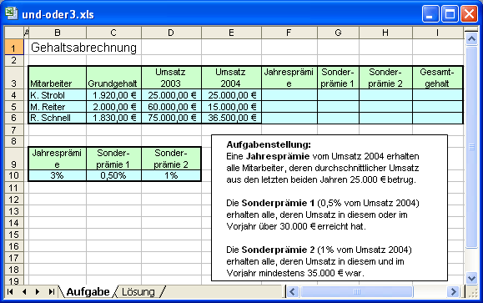Click the select-all corner box
This screenshot has height=303, width=483.
pyautogui.click(x=14, y=33)
